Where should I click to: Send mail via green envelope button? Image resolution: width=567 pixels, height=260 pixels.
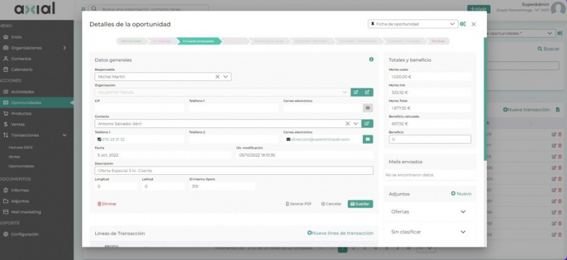pos(368,139)
